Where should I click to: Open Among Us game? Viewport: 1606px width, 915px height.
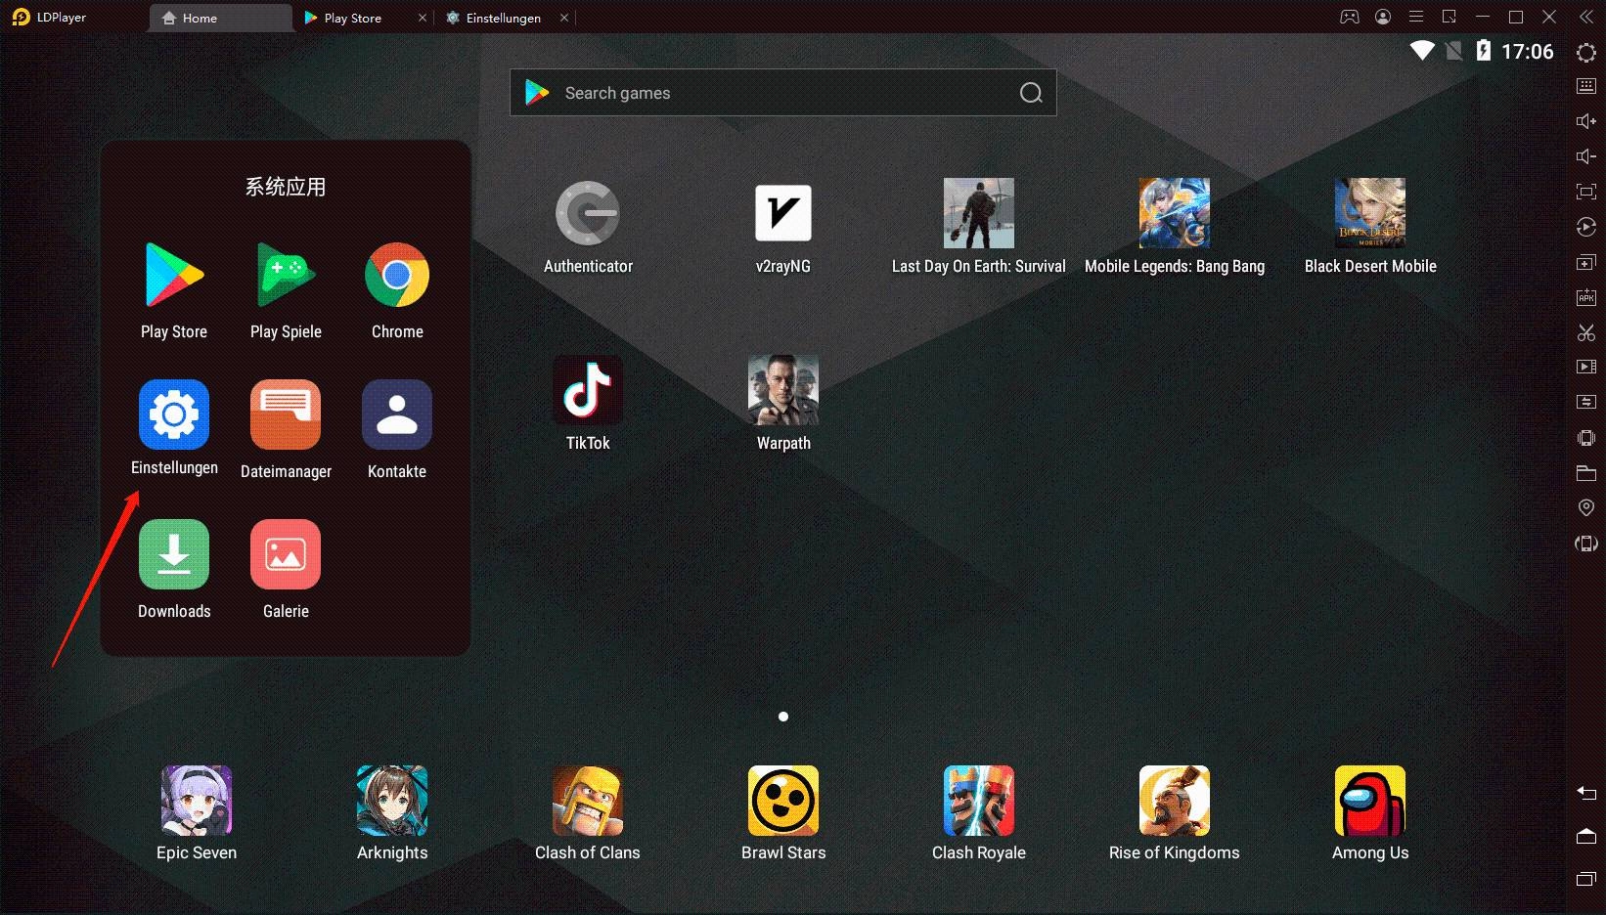(1370, 801)
